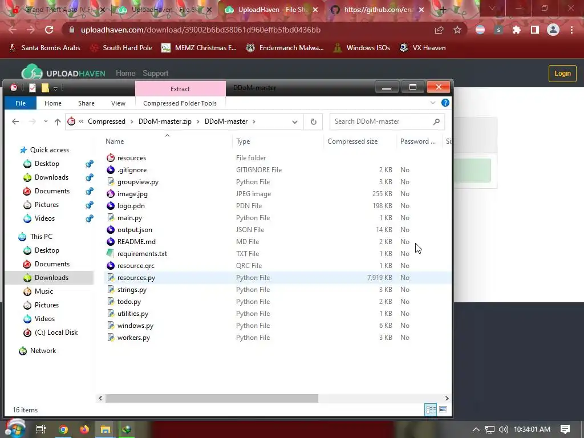Open Firefox from the taskbar
This screenshot has width=584, height=438.
(x=84, y=429)
